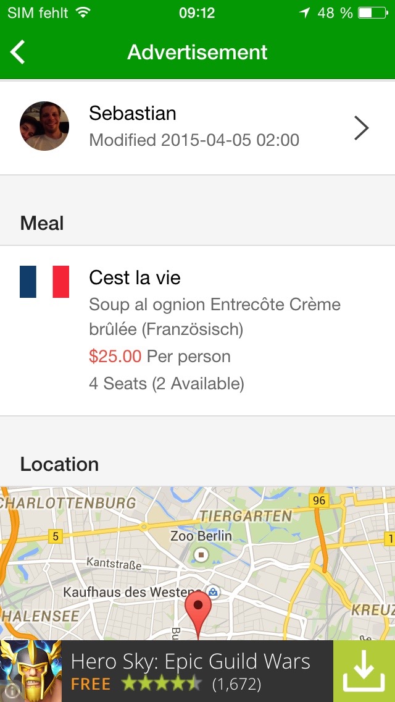Tap the 4 Seats availability text
Viewport: 395px width, 702px height.
(167, 384)
